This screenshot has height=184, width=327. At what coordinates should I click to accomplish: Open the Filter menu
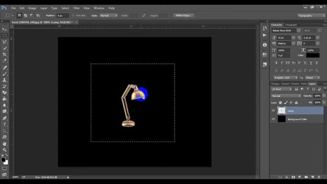[x=76, y=8]
